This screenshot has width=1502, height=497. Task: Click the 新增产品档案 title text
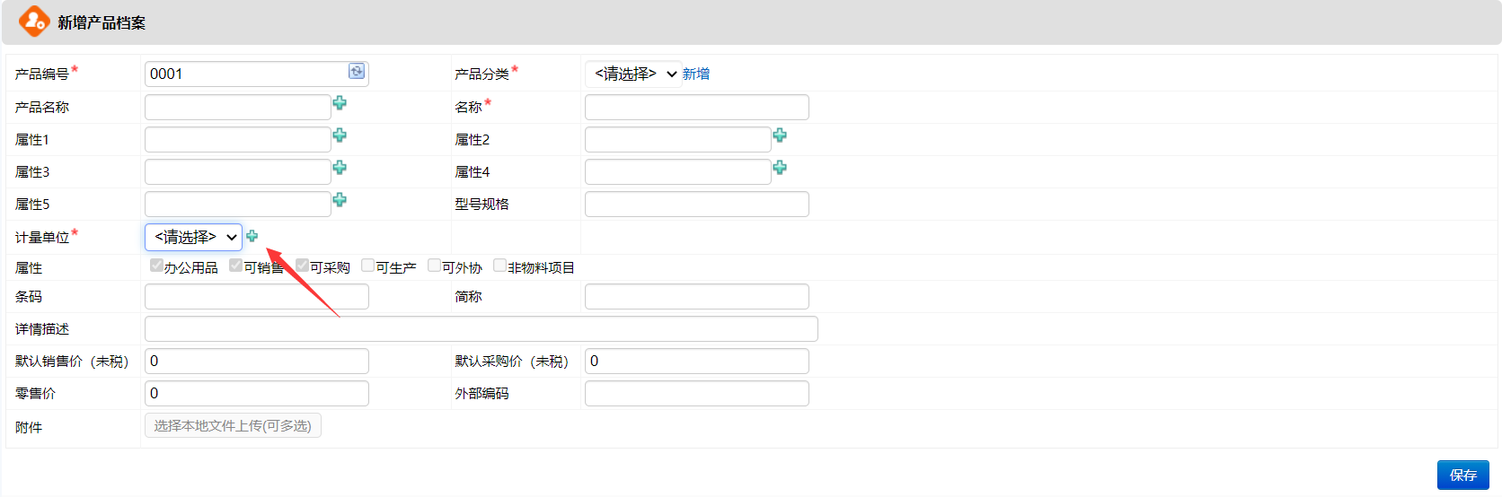point(102,22)
